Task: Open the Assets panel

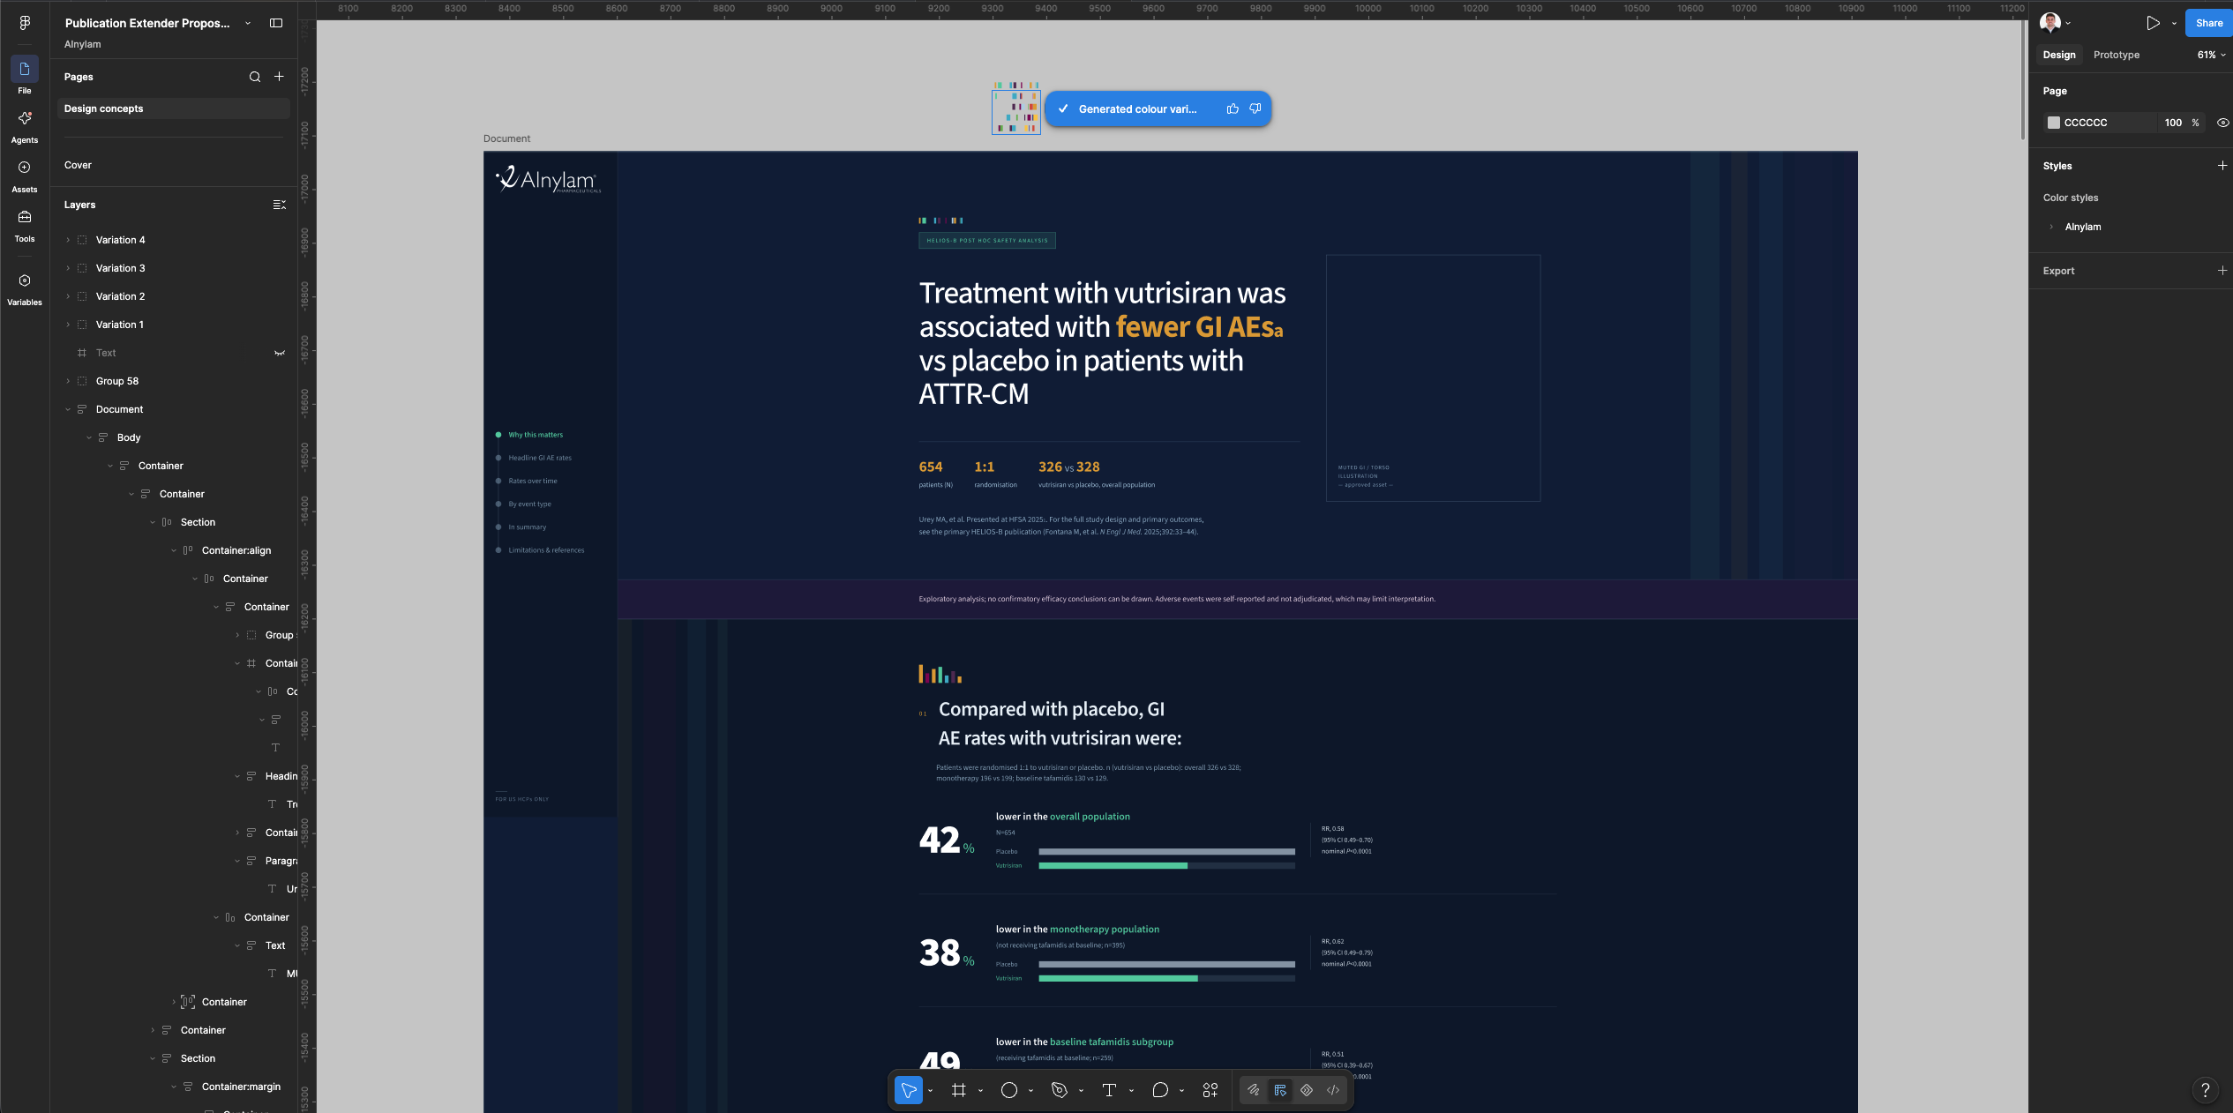Action: [25, 176]
